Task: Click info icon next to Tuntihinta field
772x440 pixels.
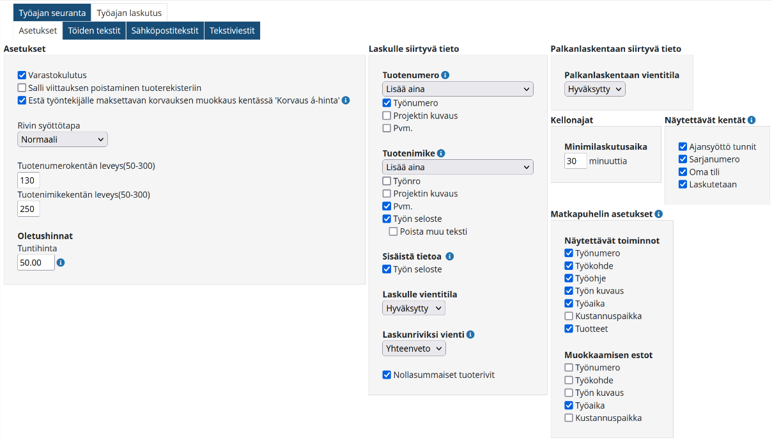Action: click(x=61, y=263)
